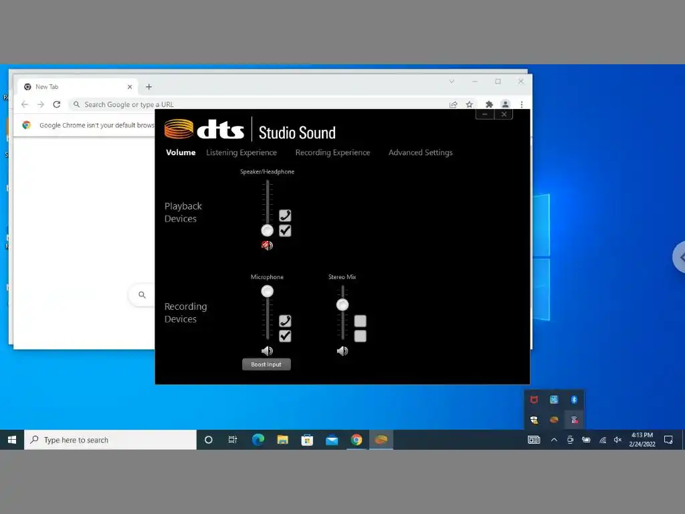This screenshot has height=514, width=685.
Task: Close the DTS Studio Sound window
Action: click(x=504, y=114)
